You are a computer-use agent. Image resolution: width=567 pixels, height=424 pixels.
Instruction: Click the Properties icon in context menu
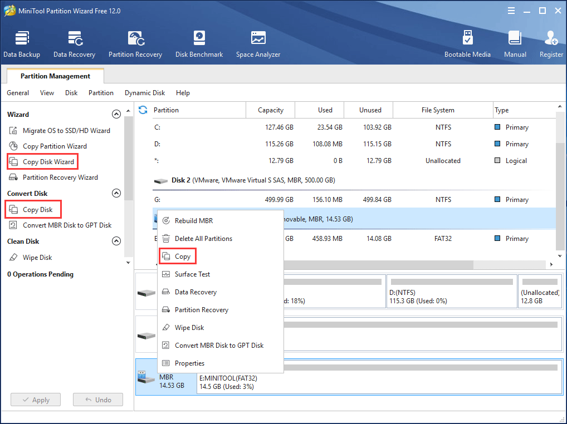[x=166, y=363]
